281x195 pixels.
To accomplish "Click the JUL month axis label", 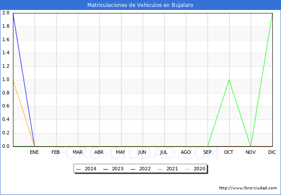I will (x=163, y=152).
